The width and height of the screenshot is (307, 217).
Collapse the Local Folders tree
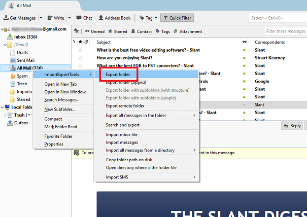[x=3, y=107]
